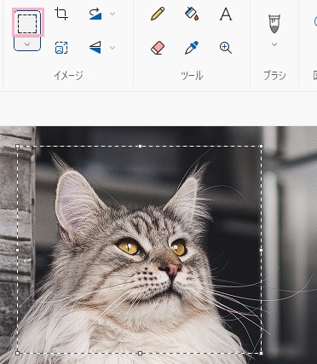Click the top-left corner selection handle
Image resolution: width=317 pixels, height=364 pixels.
coord(18,146)
